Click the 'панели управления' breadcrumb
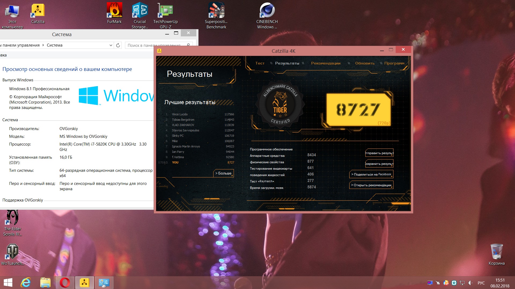Screen dimensions: 515x289 point(21,45)
